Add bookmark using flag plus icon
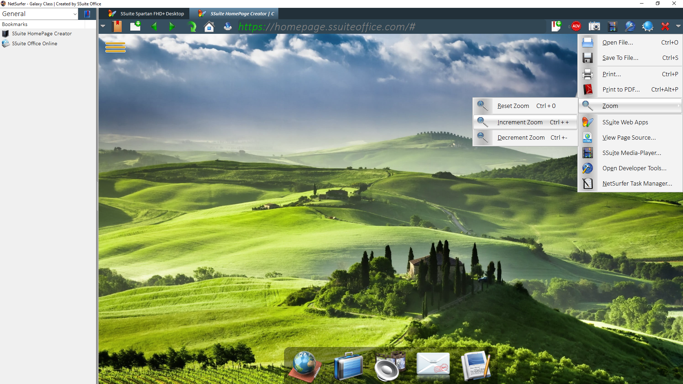Viewport: 683px width, 384px height. coord(556,26)
